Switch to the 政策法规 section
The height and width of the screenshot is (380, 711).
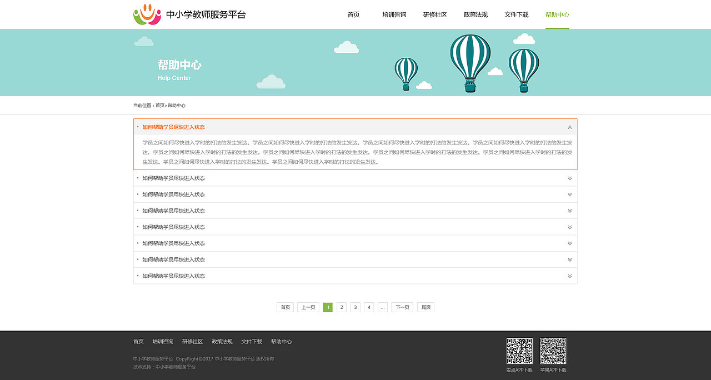475,14
